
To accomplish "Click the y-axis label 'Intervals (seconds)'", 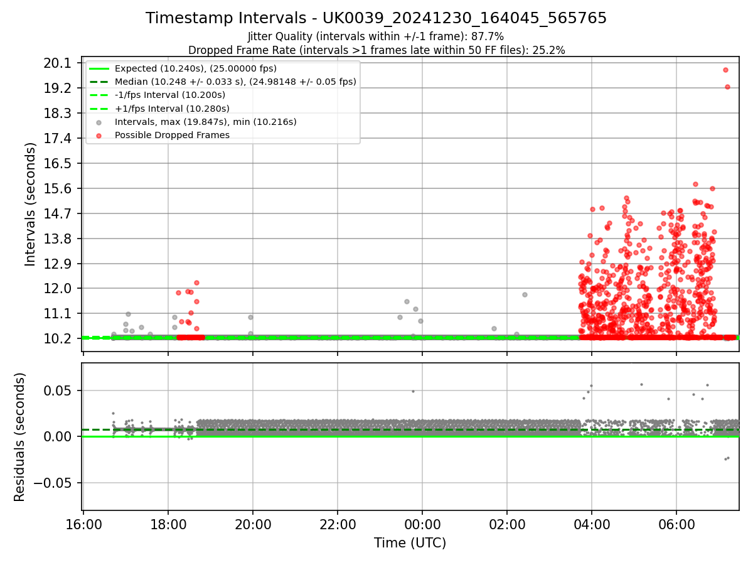I will [31, 204].
